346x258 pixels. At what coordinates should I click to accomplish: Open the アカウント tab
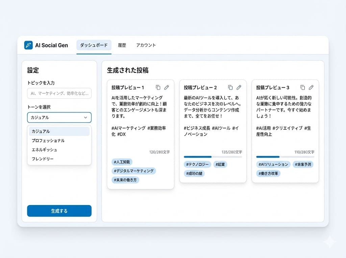coord(146,45)
